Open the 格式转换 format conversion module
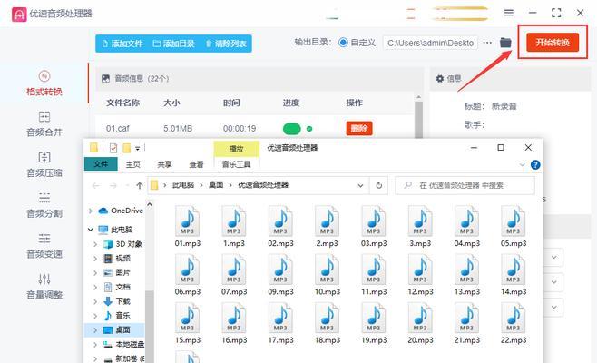The image size is (597, 363). (x=44, y=83)
